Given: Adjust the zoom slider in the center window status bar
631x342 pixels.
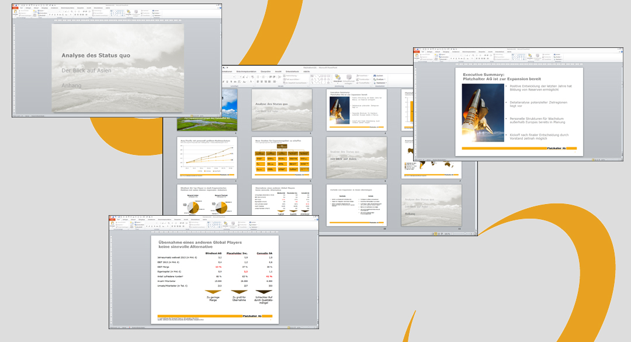Looking at the screenshot, I should (465, 234).
